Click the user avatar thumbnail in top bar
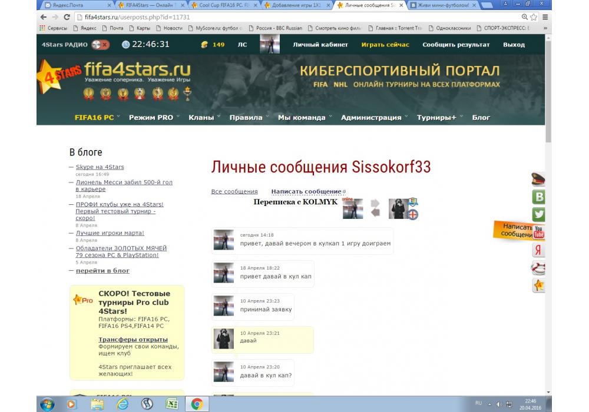The height and width of the screenshot is (412, 589). pyautogui.click(x=270, y=45)
